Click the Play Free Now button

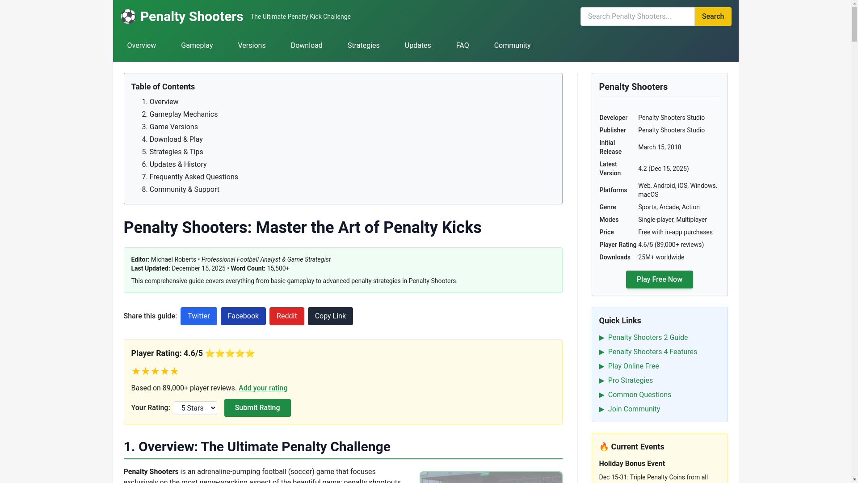pos(659,280)
